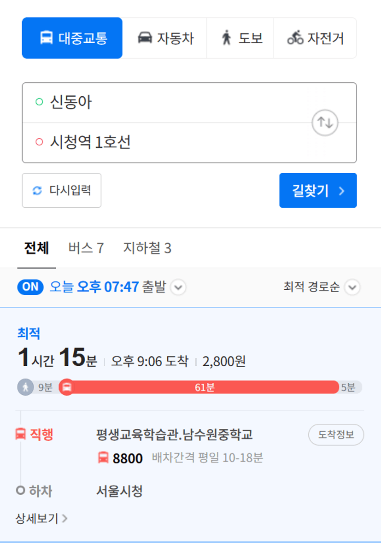This screenshot has height=544, width=381.
Task: Select the 대중교통 public transit mode
Action: [x=72, y=38]
